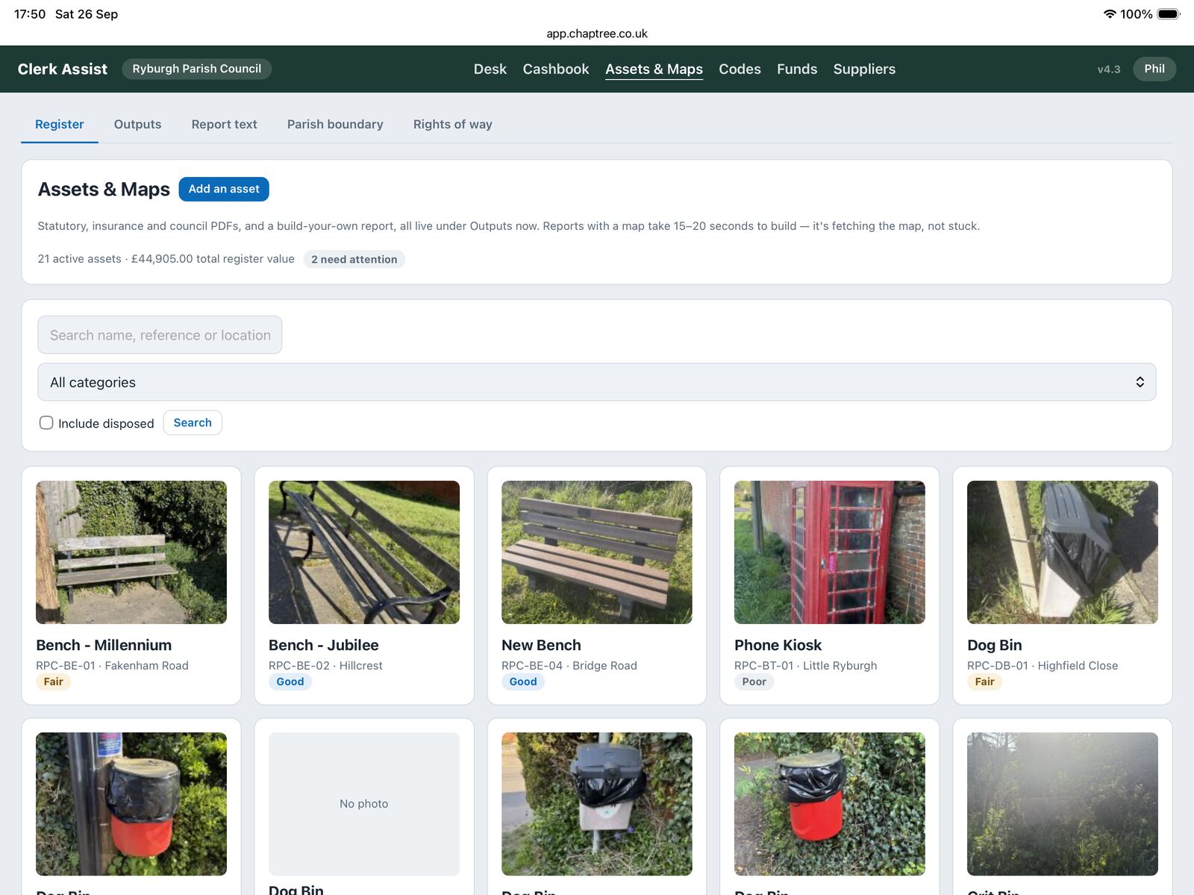Viewport: 1194px width, 895px height.
Task: Click the 2 need attention badge
Action: pyautogui.click(x=354, y=259)
